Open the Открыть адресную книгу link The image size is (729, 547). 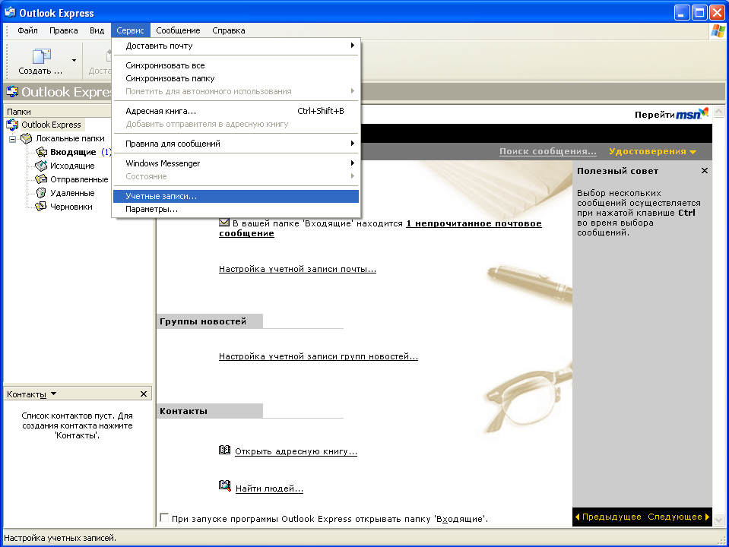(296, 451)
